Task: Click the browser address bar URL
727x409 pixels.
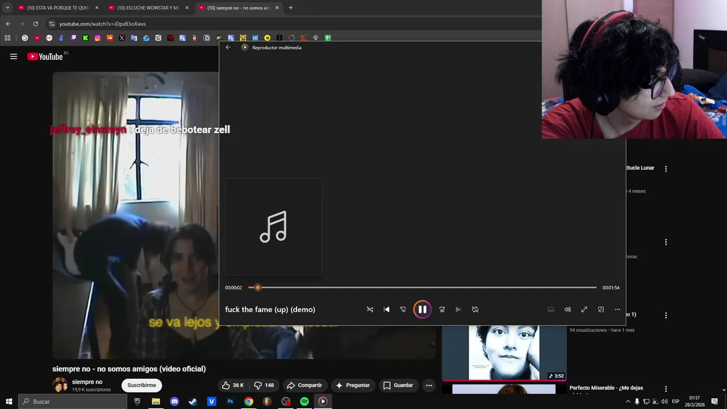Action: [x=103, y=24]
